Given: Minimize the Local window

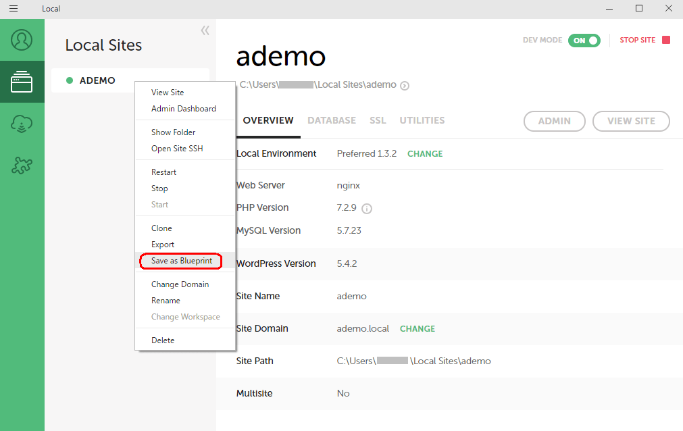Looking at the screenshot, I should pyautogui.click(x=609, y=9).
